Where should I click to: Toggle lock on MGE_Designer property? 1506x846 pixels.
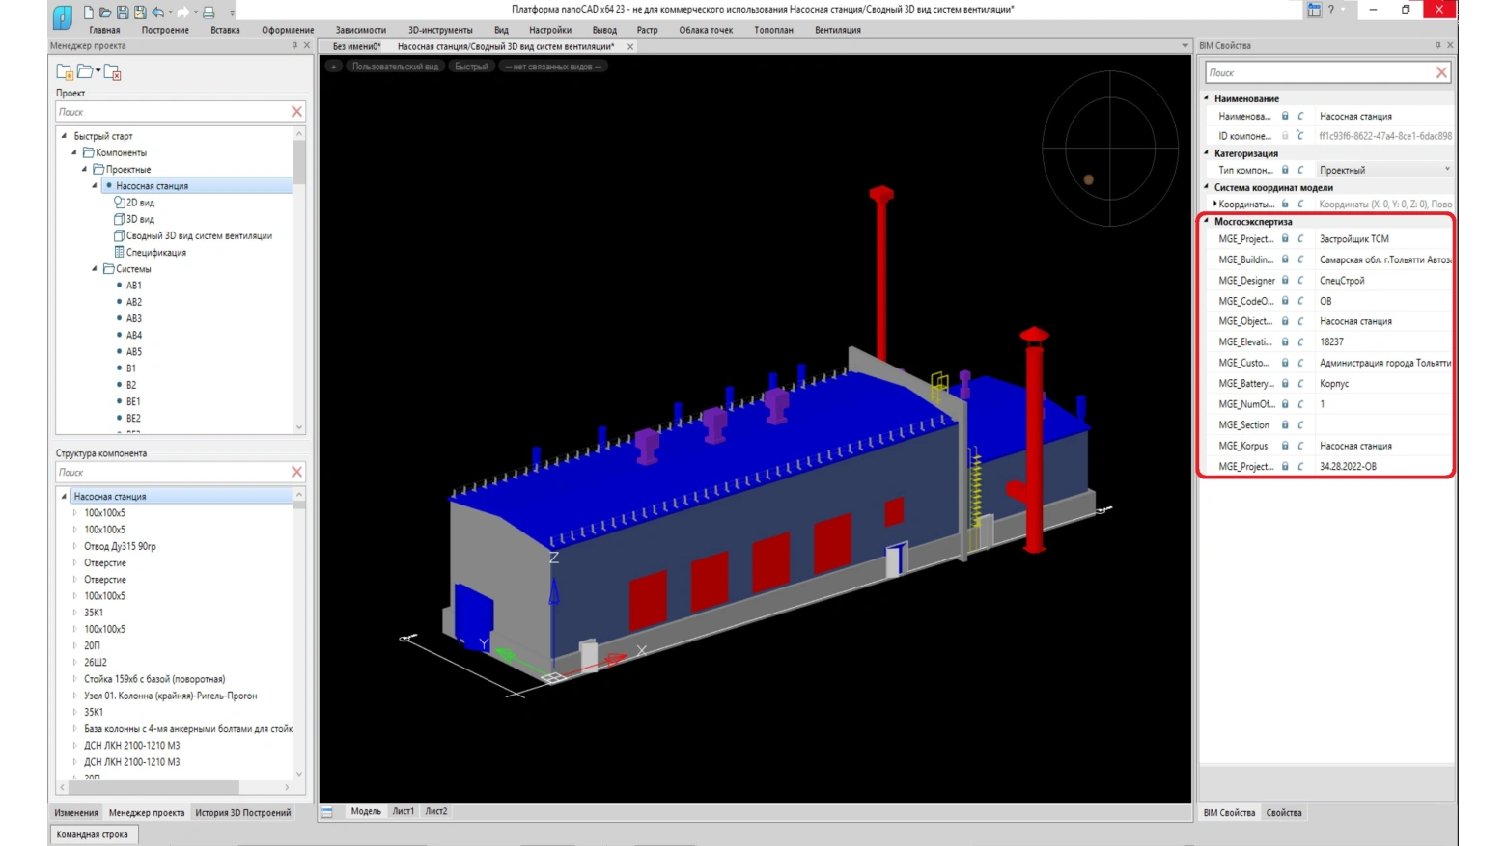pyautogui.click(x=1285, y=281)
